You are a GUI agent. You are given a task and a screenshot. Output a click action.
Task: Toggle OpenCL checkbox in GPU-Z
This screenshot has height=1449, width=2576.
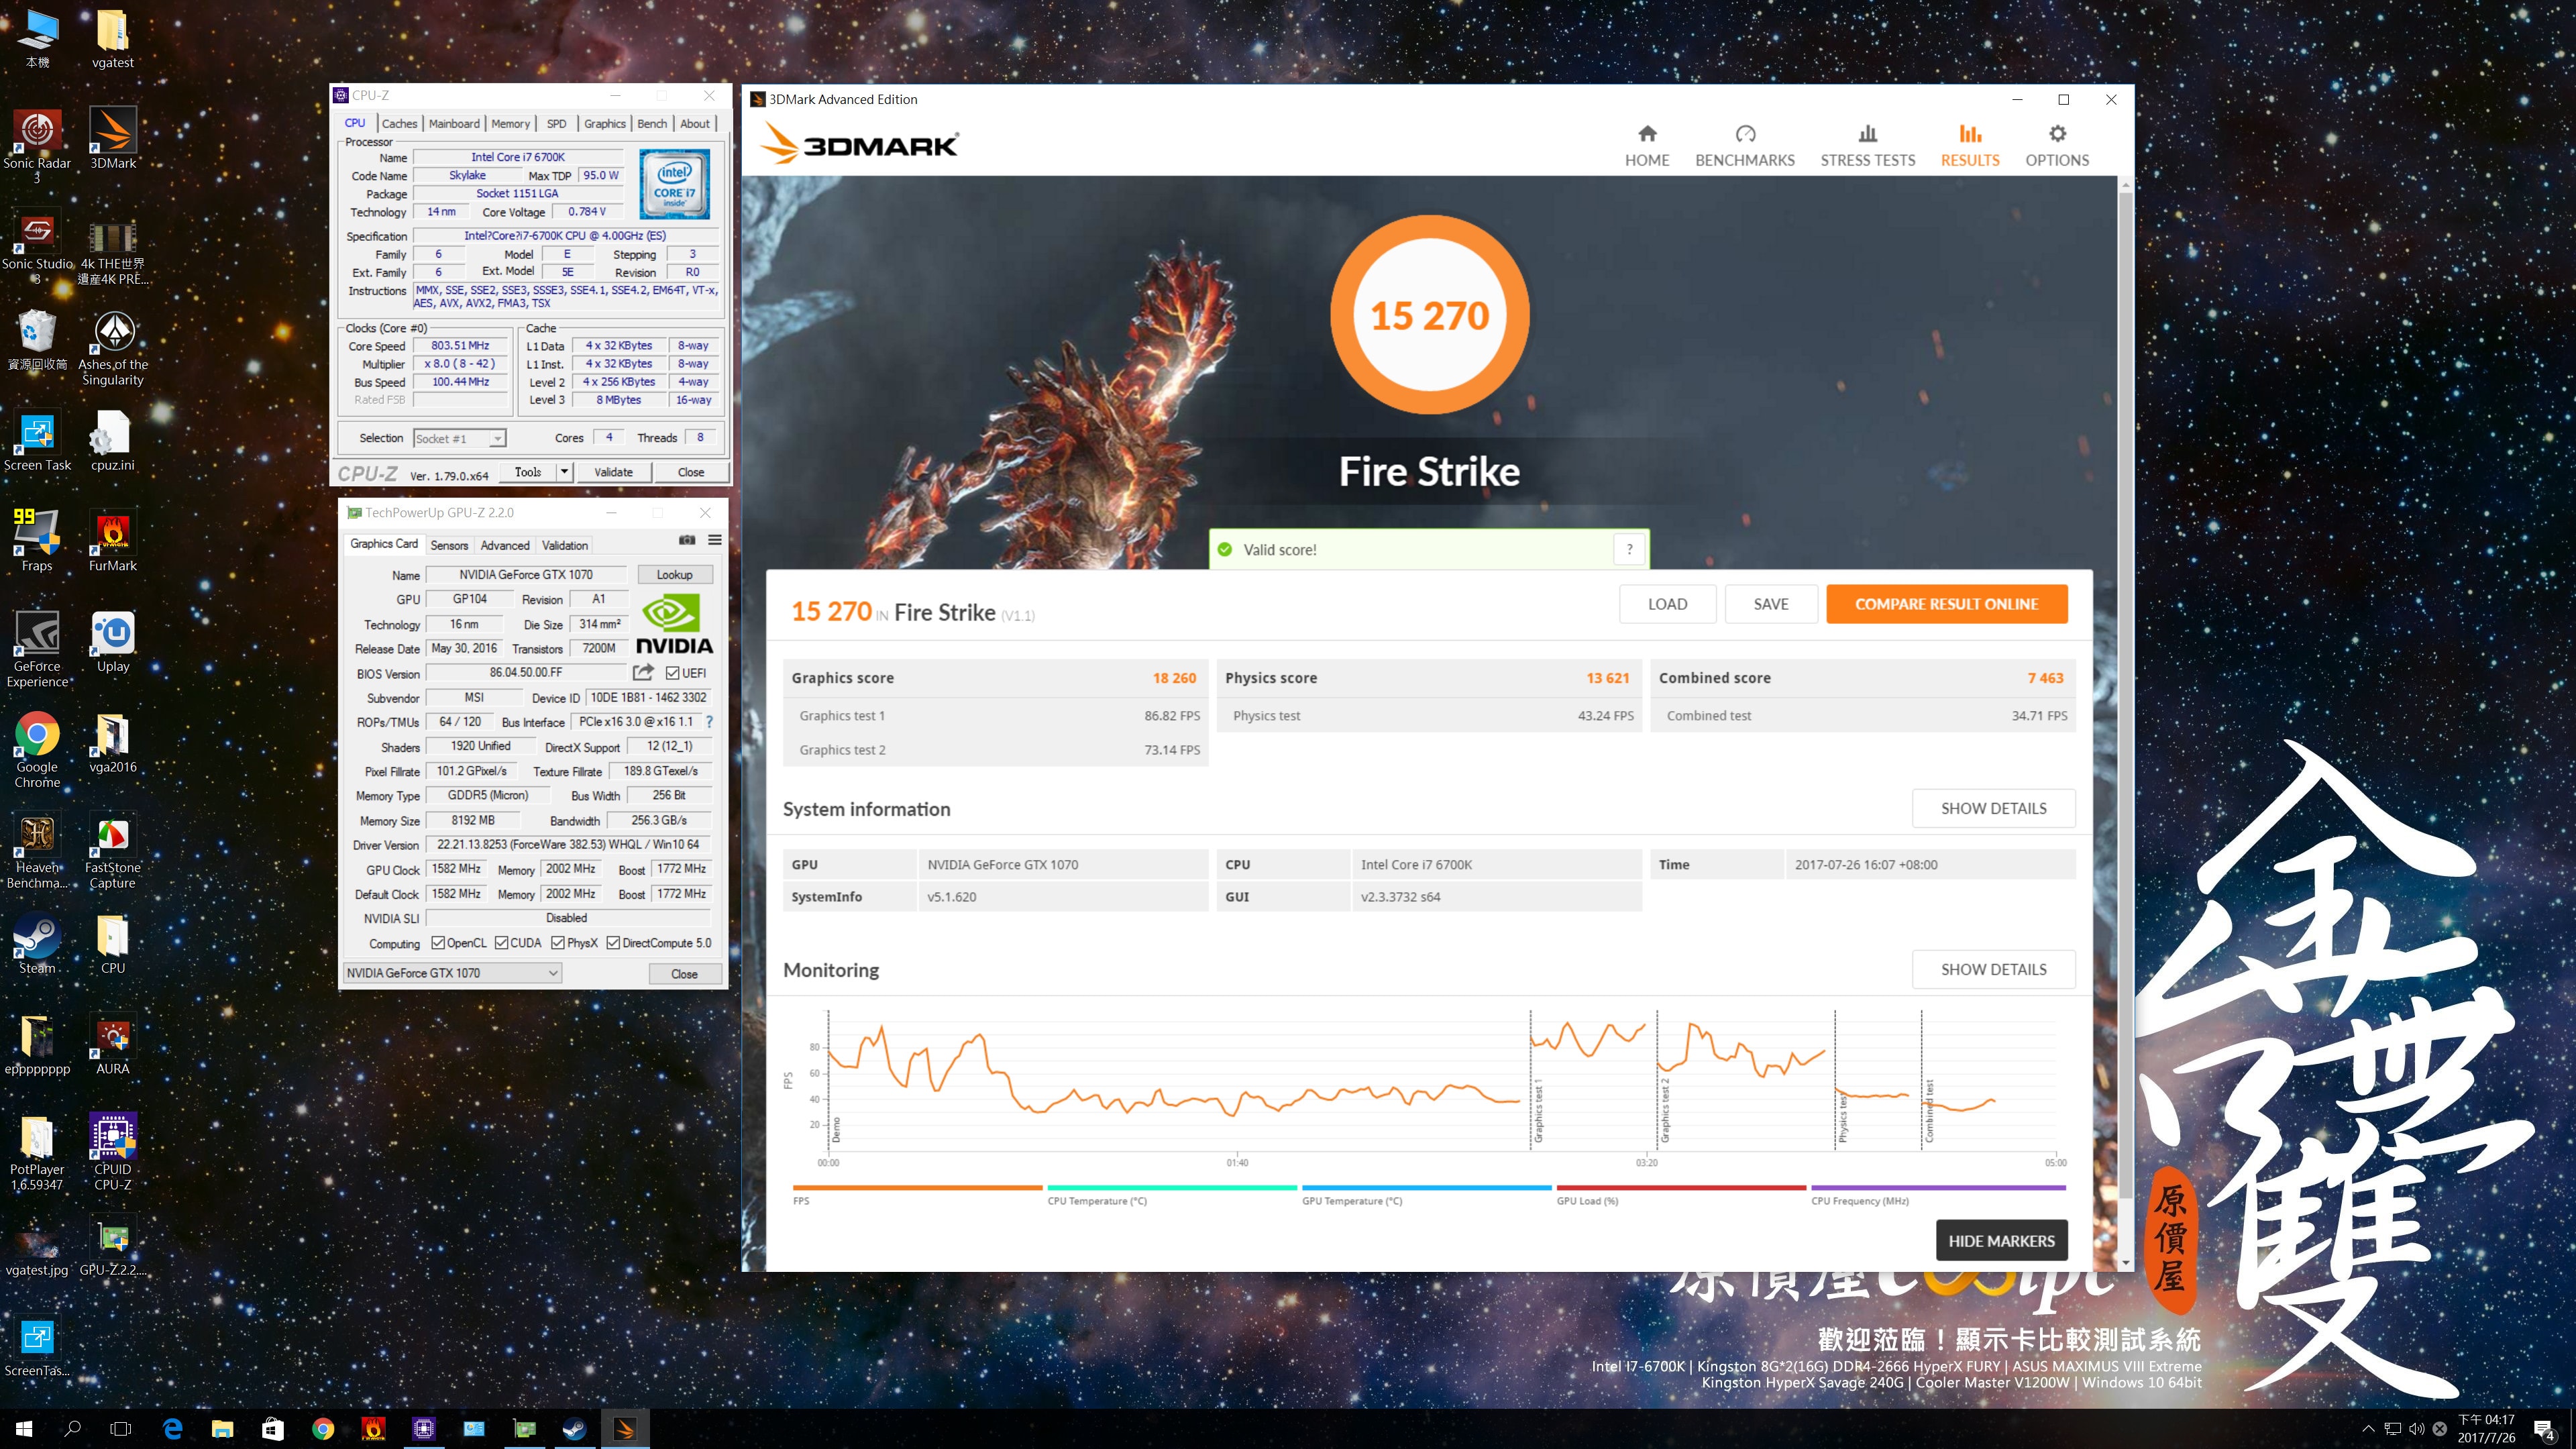438,943
